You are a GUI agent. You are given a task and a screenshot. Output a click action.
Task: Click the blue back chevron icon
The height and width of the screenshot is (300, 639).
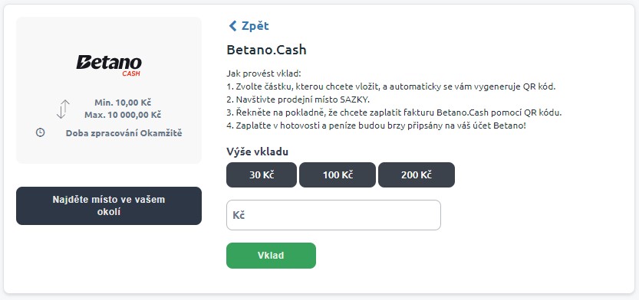232,26
